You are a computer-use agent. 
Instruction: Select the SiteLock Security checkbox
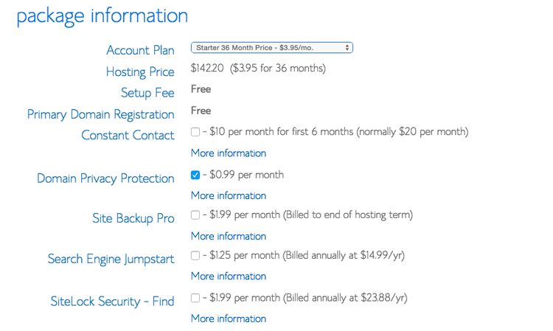click(x=195, y=298)
